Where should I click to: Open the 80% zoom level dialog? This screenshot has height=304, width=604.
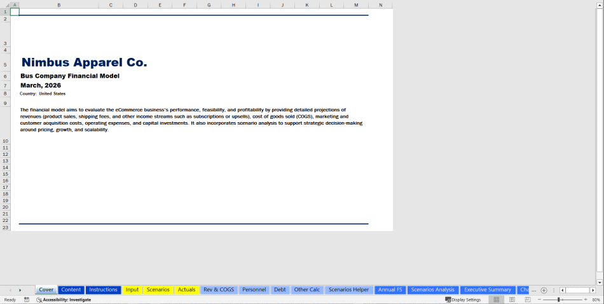[x=596, y=300]
